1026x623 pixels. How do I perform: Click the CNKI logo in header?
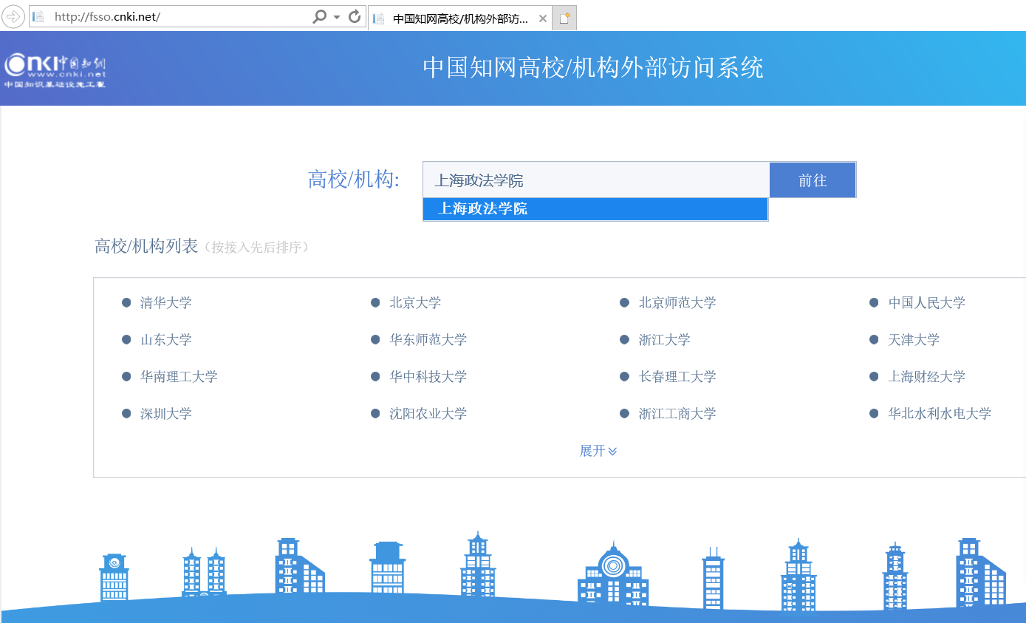tap(55, 70)
